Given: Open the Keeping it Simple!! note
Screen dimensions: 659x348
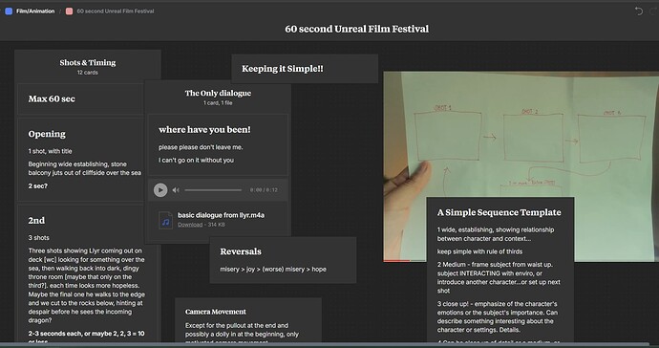Looking at the screenshot, I should (305, 69).
